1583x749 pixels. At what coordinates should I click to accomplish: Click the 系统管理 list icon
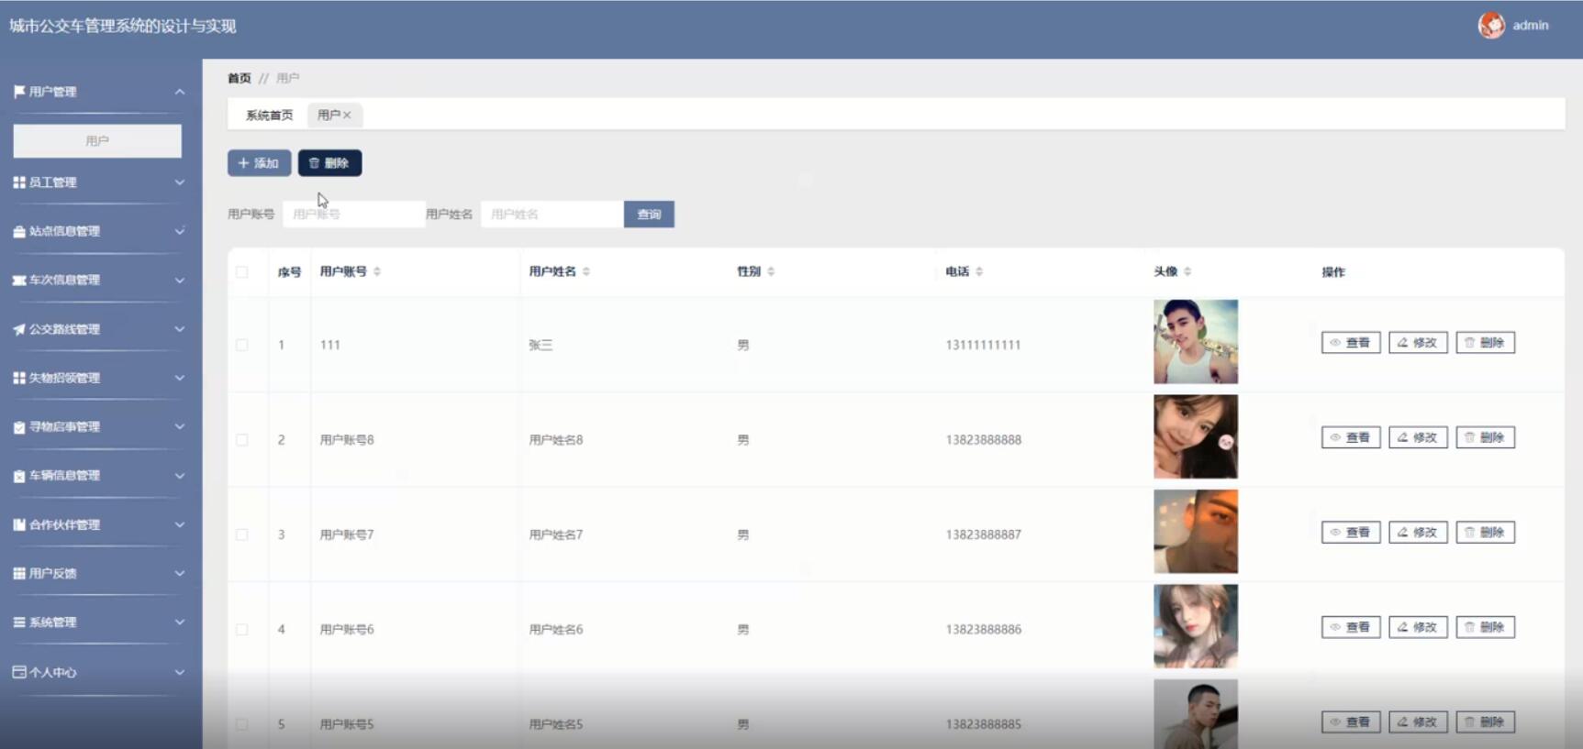(19, 622)
